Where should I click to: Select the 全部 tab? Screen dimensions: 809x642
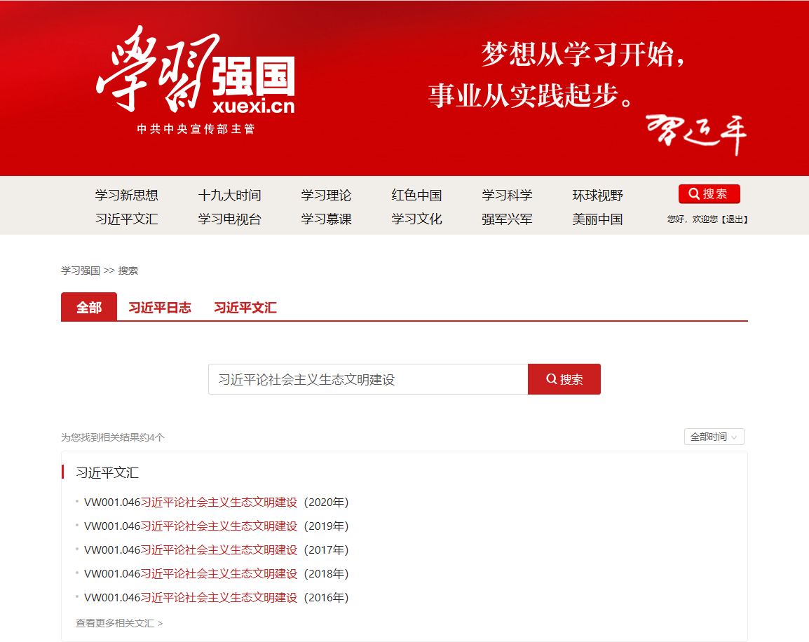click(x=89, y=307)
